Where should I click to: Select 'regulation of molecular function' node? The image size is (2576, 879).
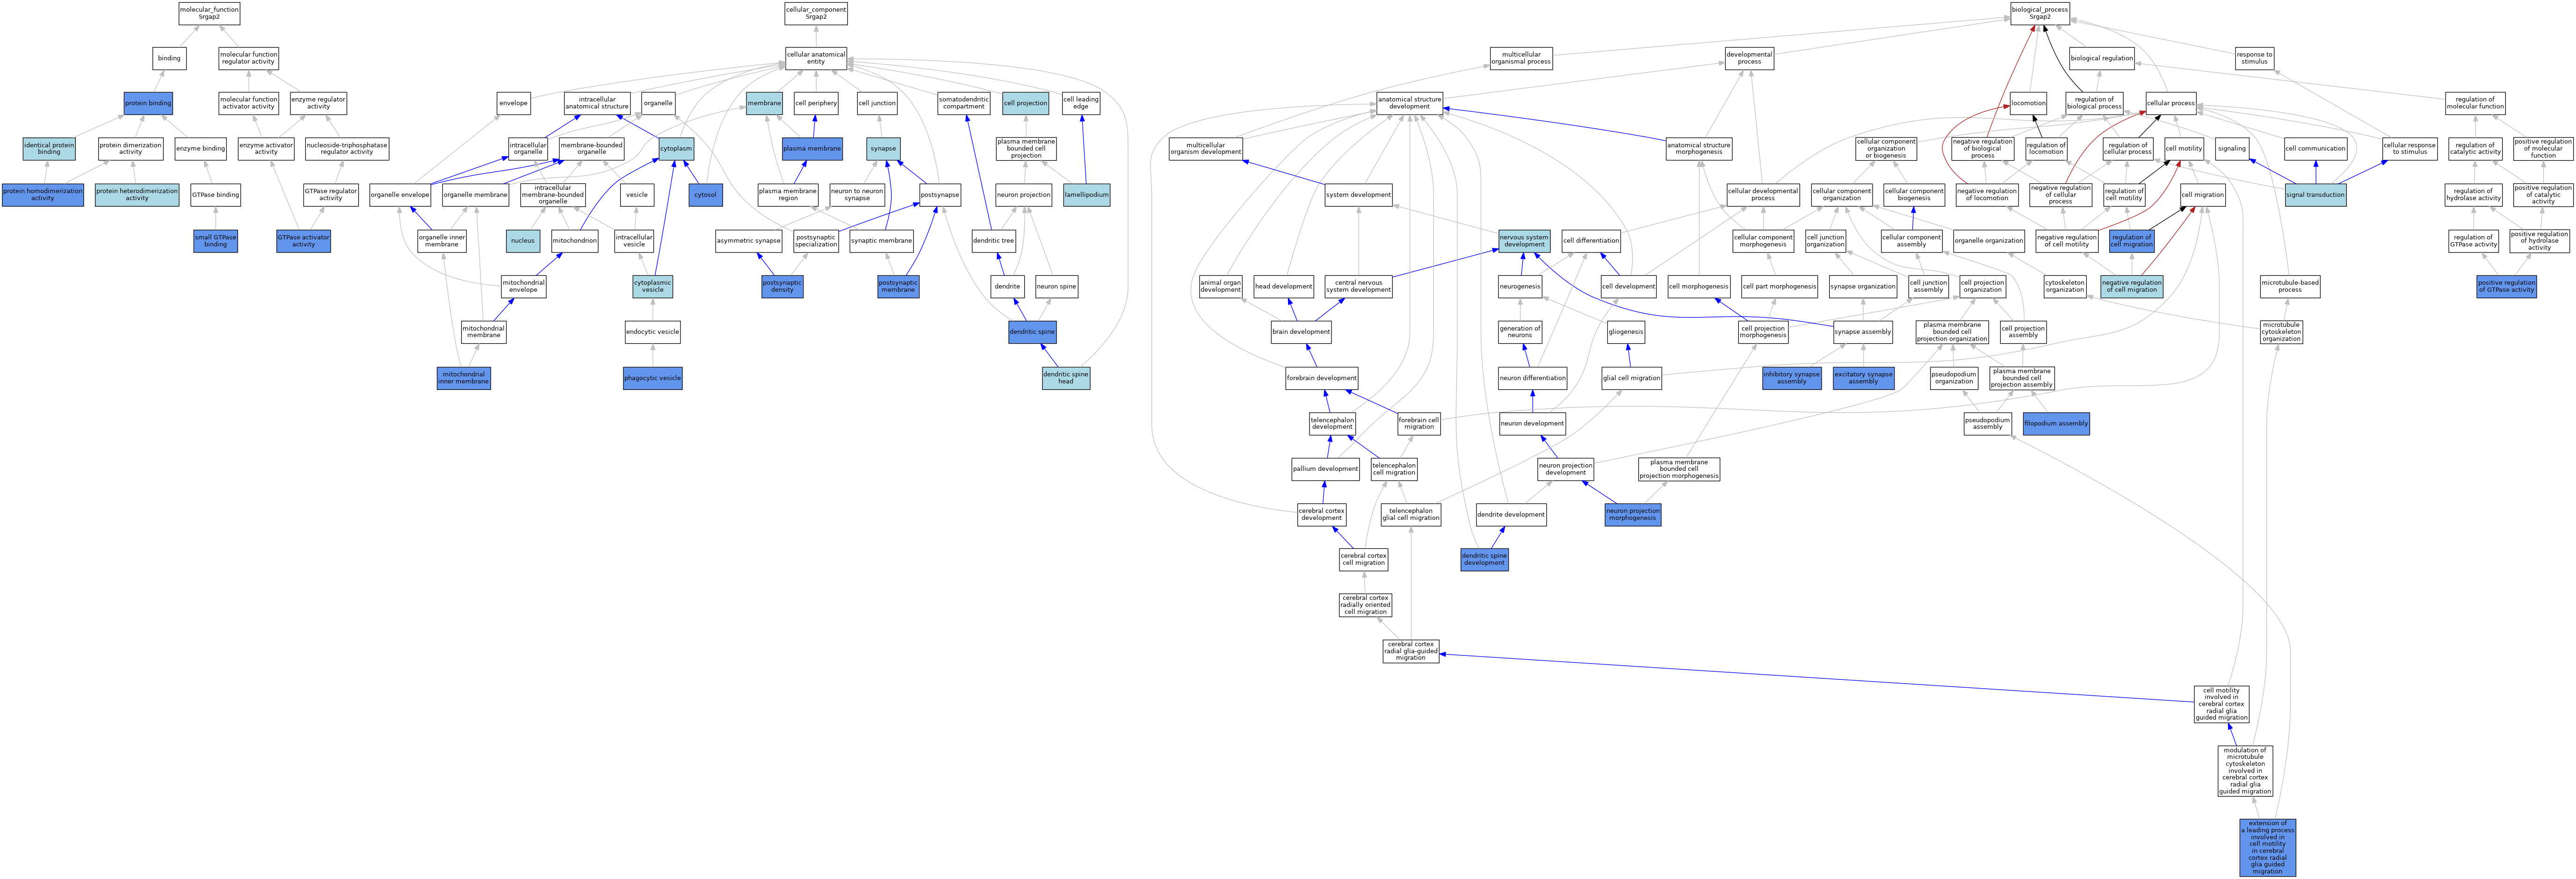click(2475, 103)
